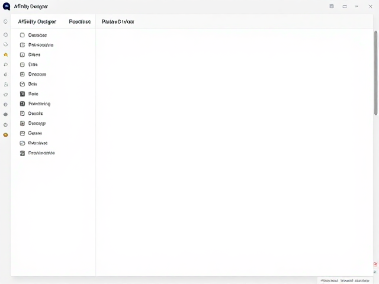Switch to the tab right of Affinity Designer in the panel header
Viewport: 379px width, 284px height.
pos(80,22)
